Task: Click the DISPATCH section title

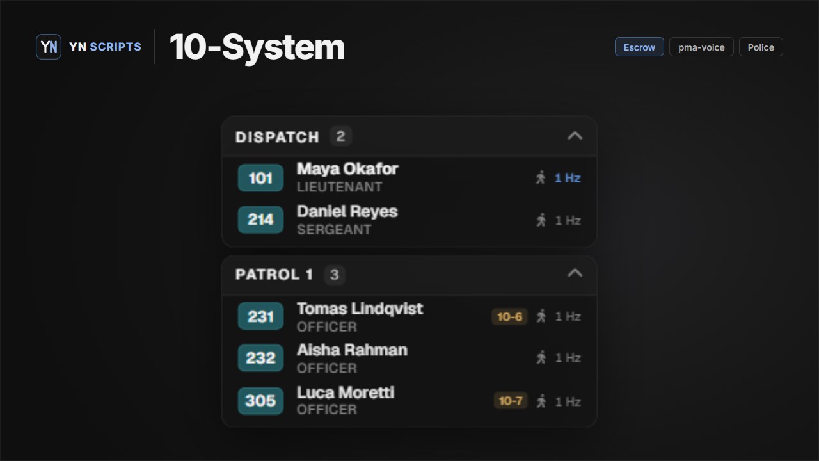Action: click(x=277, y=137)
